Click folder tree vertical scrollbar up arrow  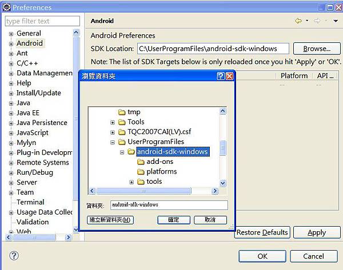click(x=223, y=111)
